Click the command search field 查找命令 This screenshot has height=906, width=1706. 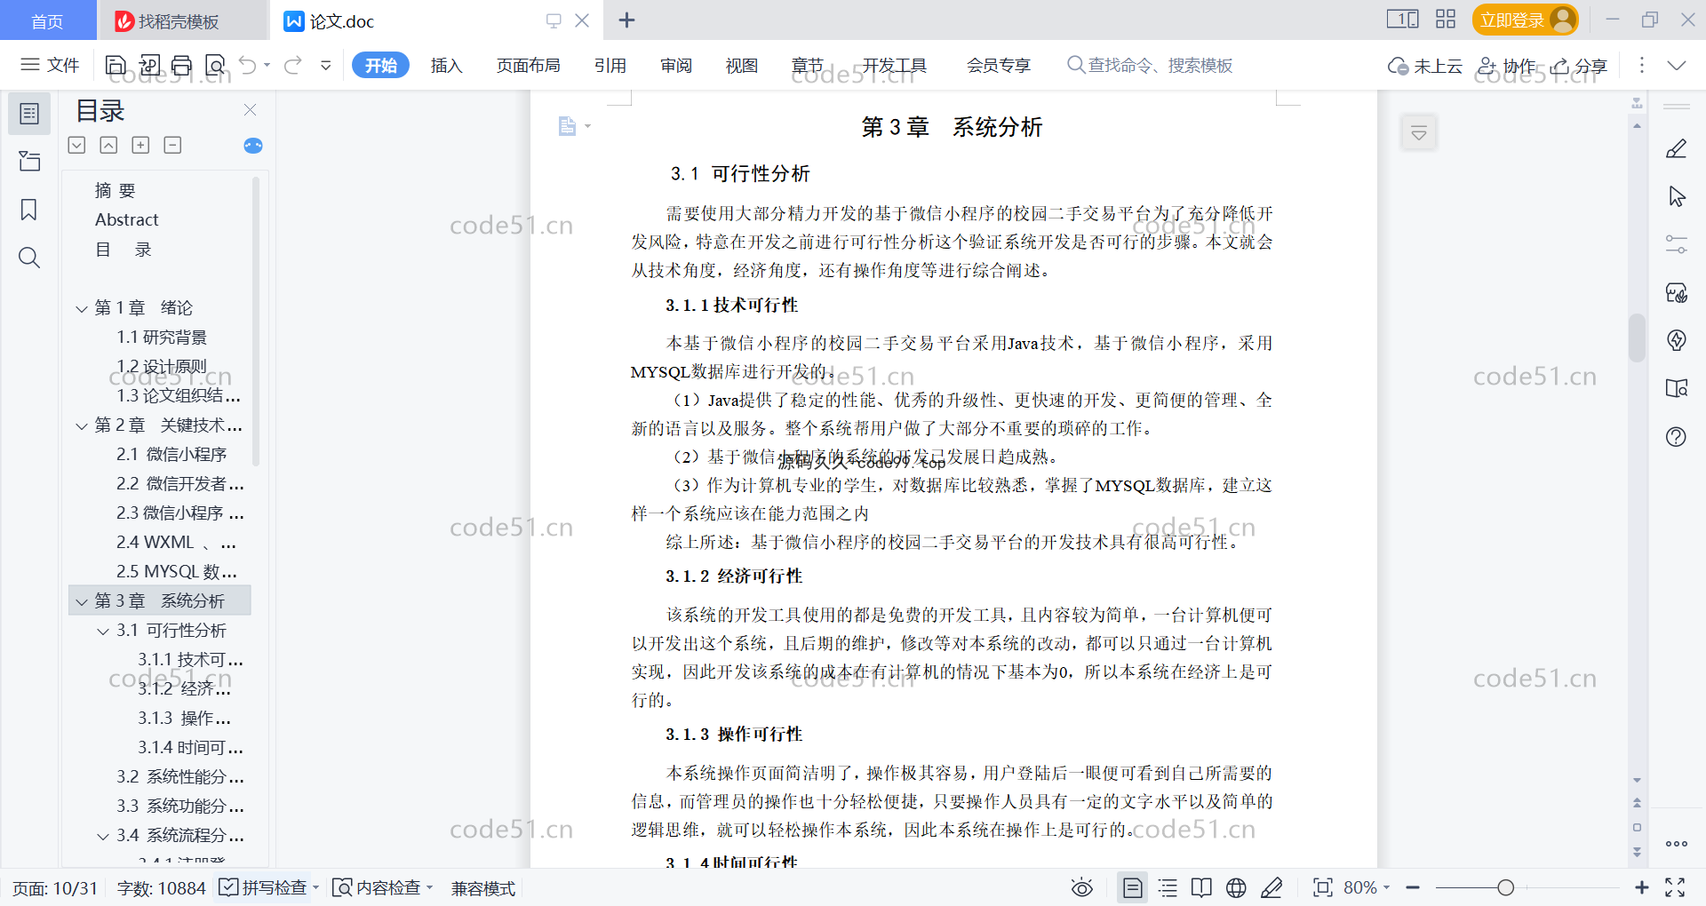[1150, 65]
